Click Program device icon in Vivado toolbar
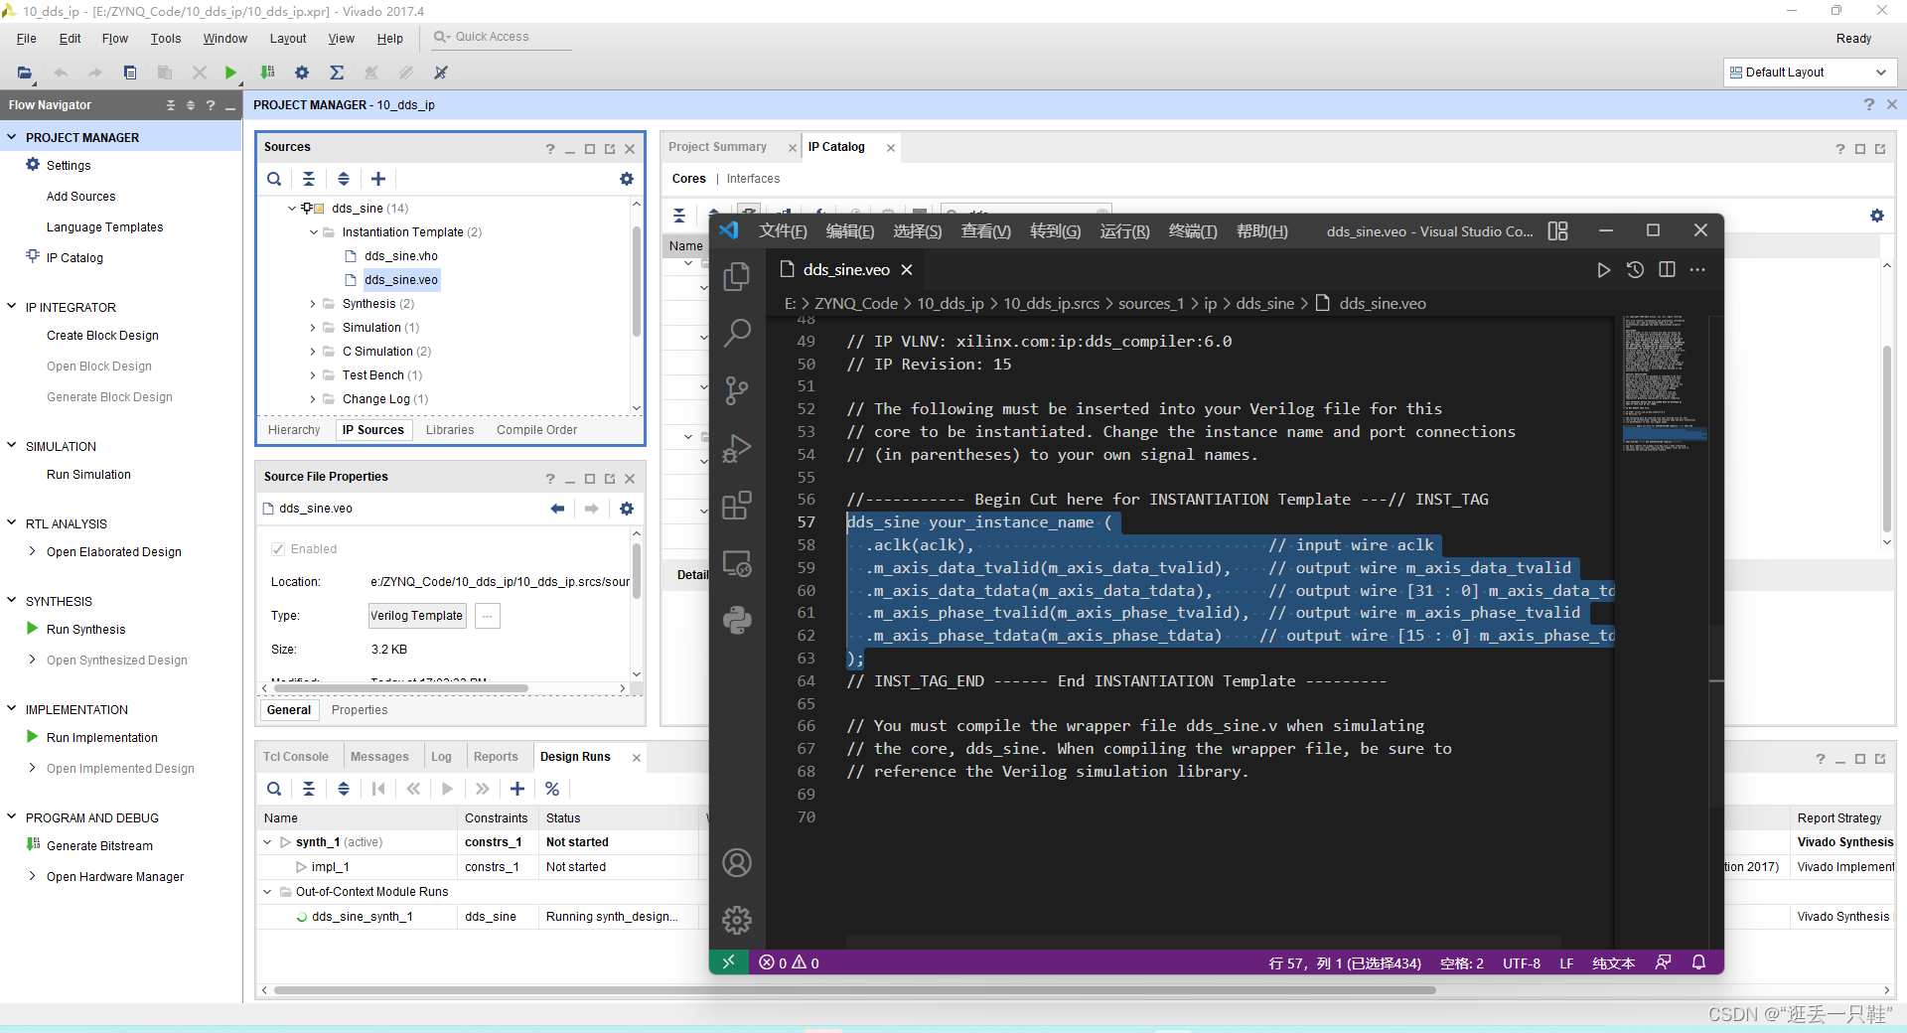Viewport: 1907px width, 1033px height. tap(267, 73)
